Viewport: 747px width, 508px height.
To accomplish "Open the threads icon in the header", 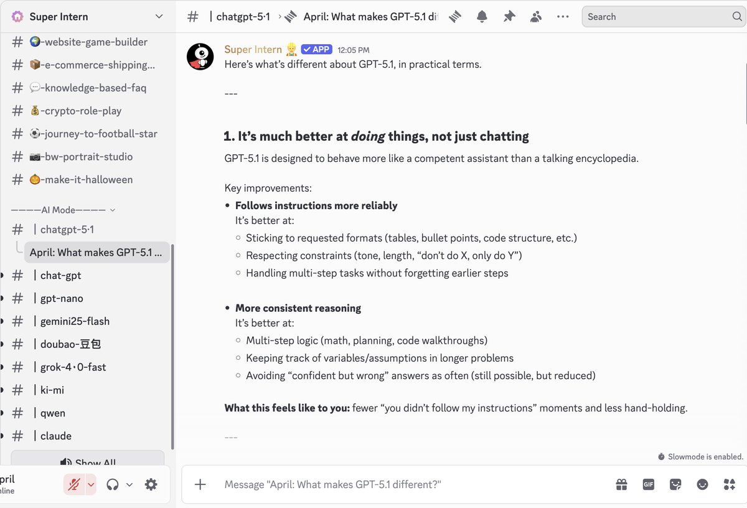I will (x=454, y=17).
